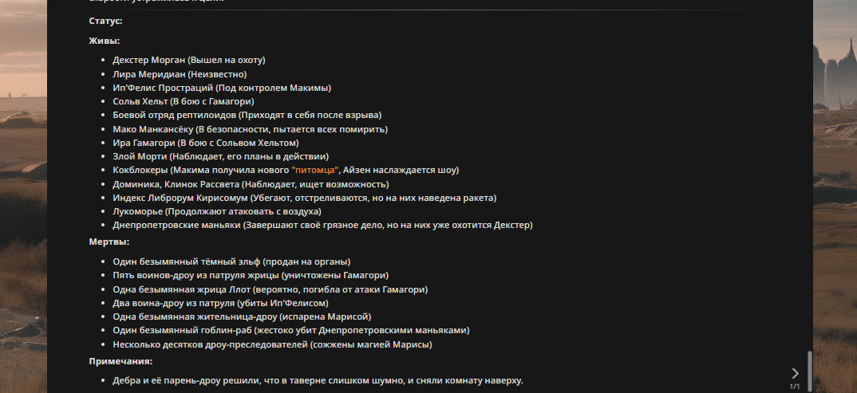This screenshot has height=393, width=857.
Task: Click the "Примечания:" section heading
Action: (120, 361)
